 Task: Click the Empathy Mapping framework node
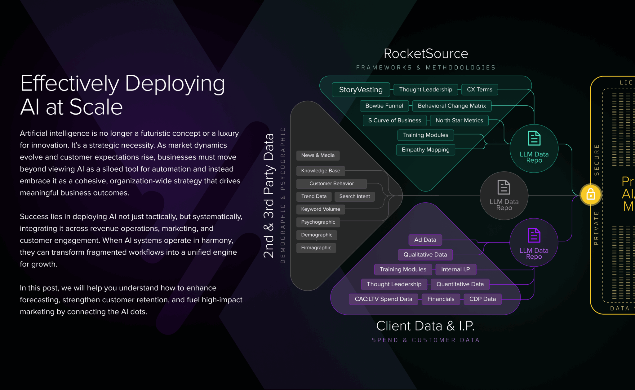pos(425,150)
